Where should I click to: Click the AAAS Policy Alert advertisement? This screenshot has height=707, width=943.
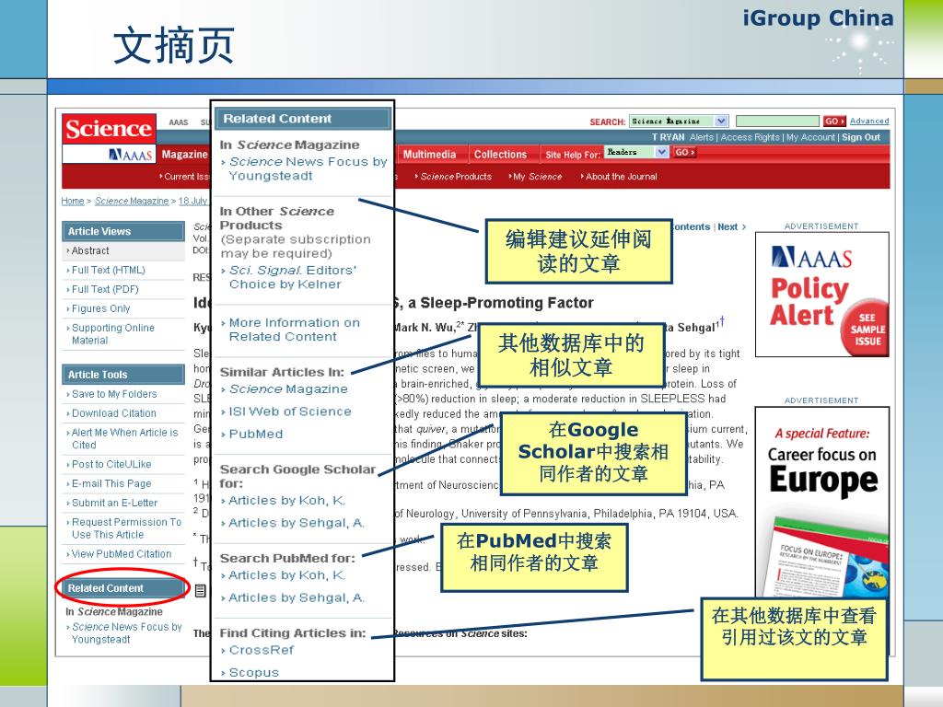click(x=821, y=295)
